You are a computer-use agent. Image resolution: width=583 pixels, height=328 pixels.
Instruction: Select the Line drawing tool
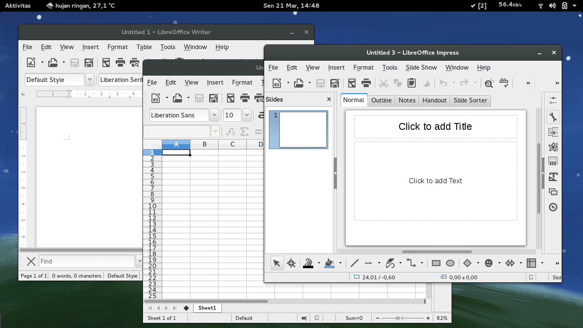click(354, 263)
